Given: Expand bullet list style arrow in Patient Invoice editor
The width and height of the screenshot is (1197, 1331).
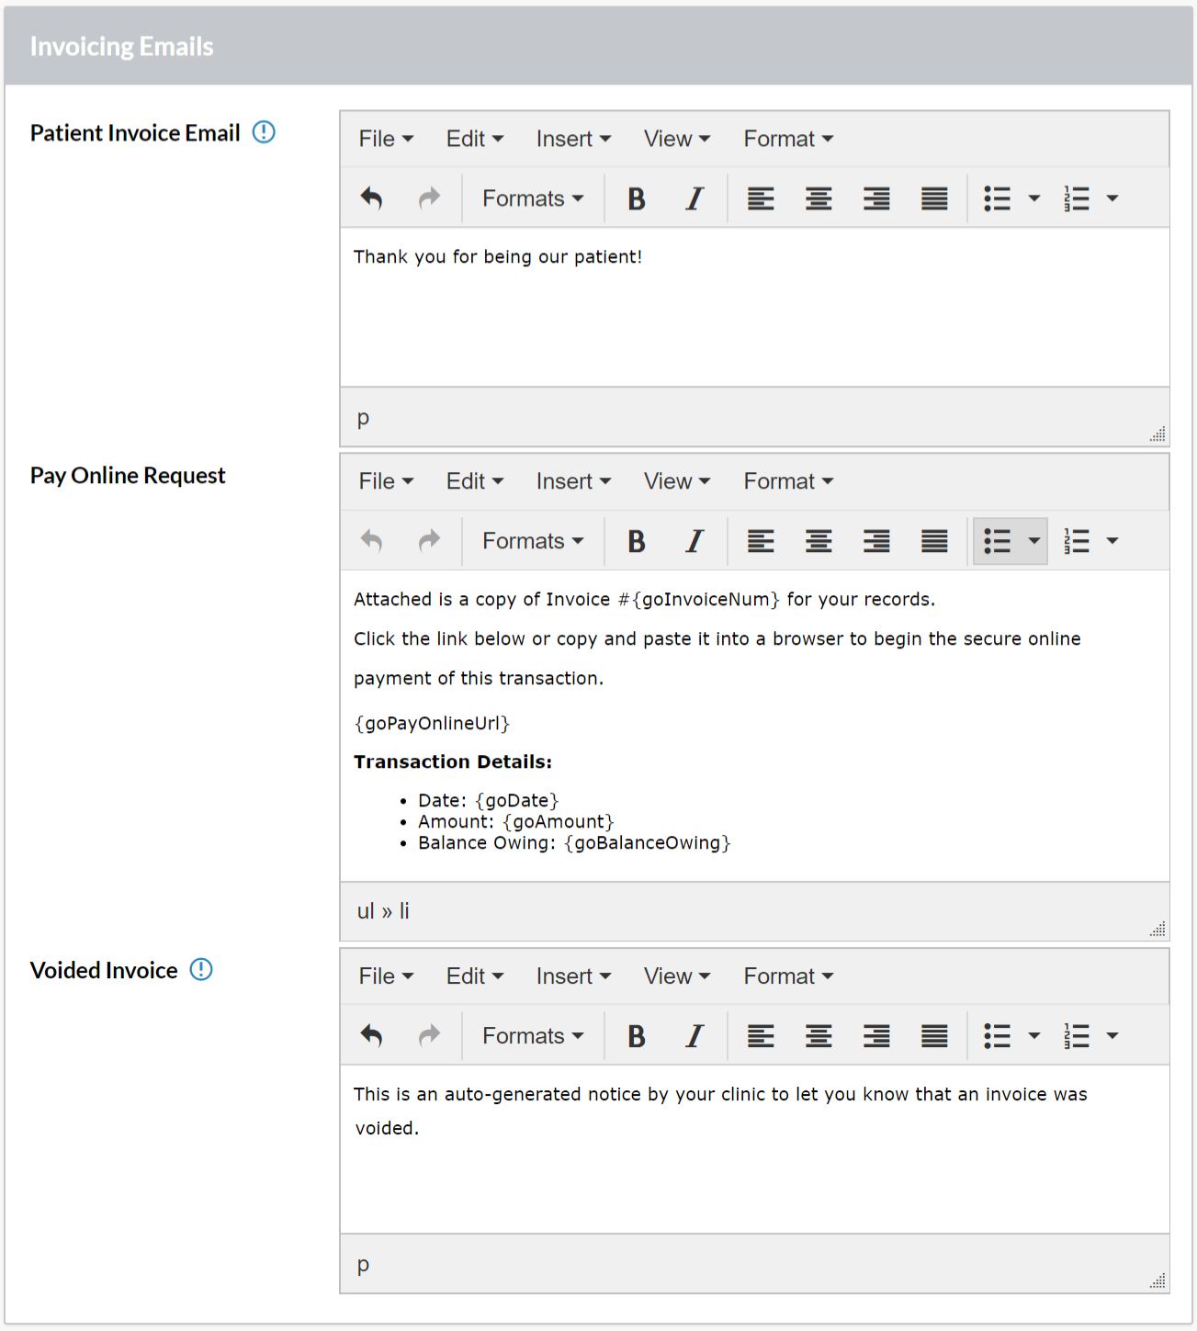Looking at the screenshot, I should 1033,198.
